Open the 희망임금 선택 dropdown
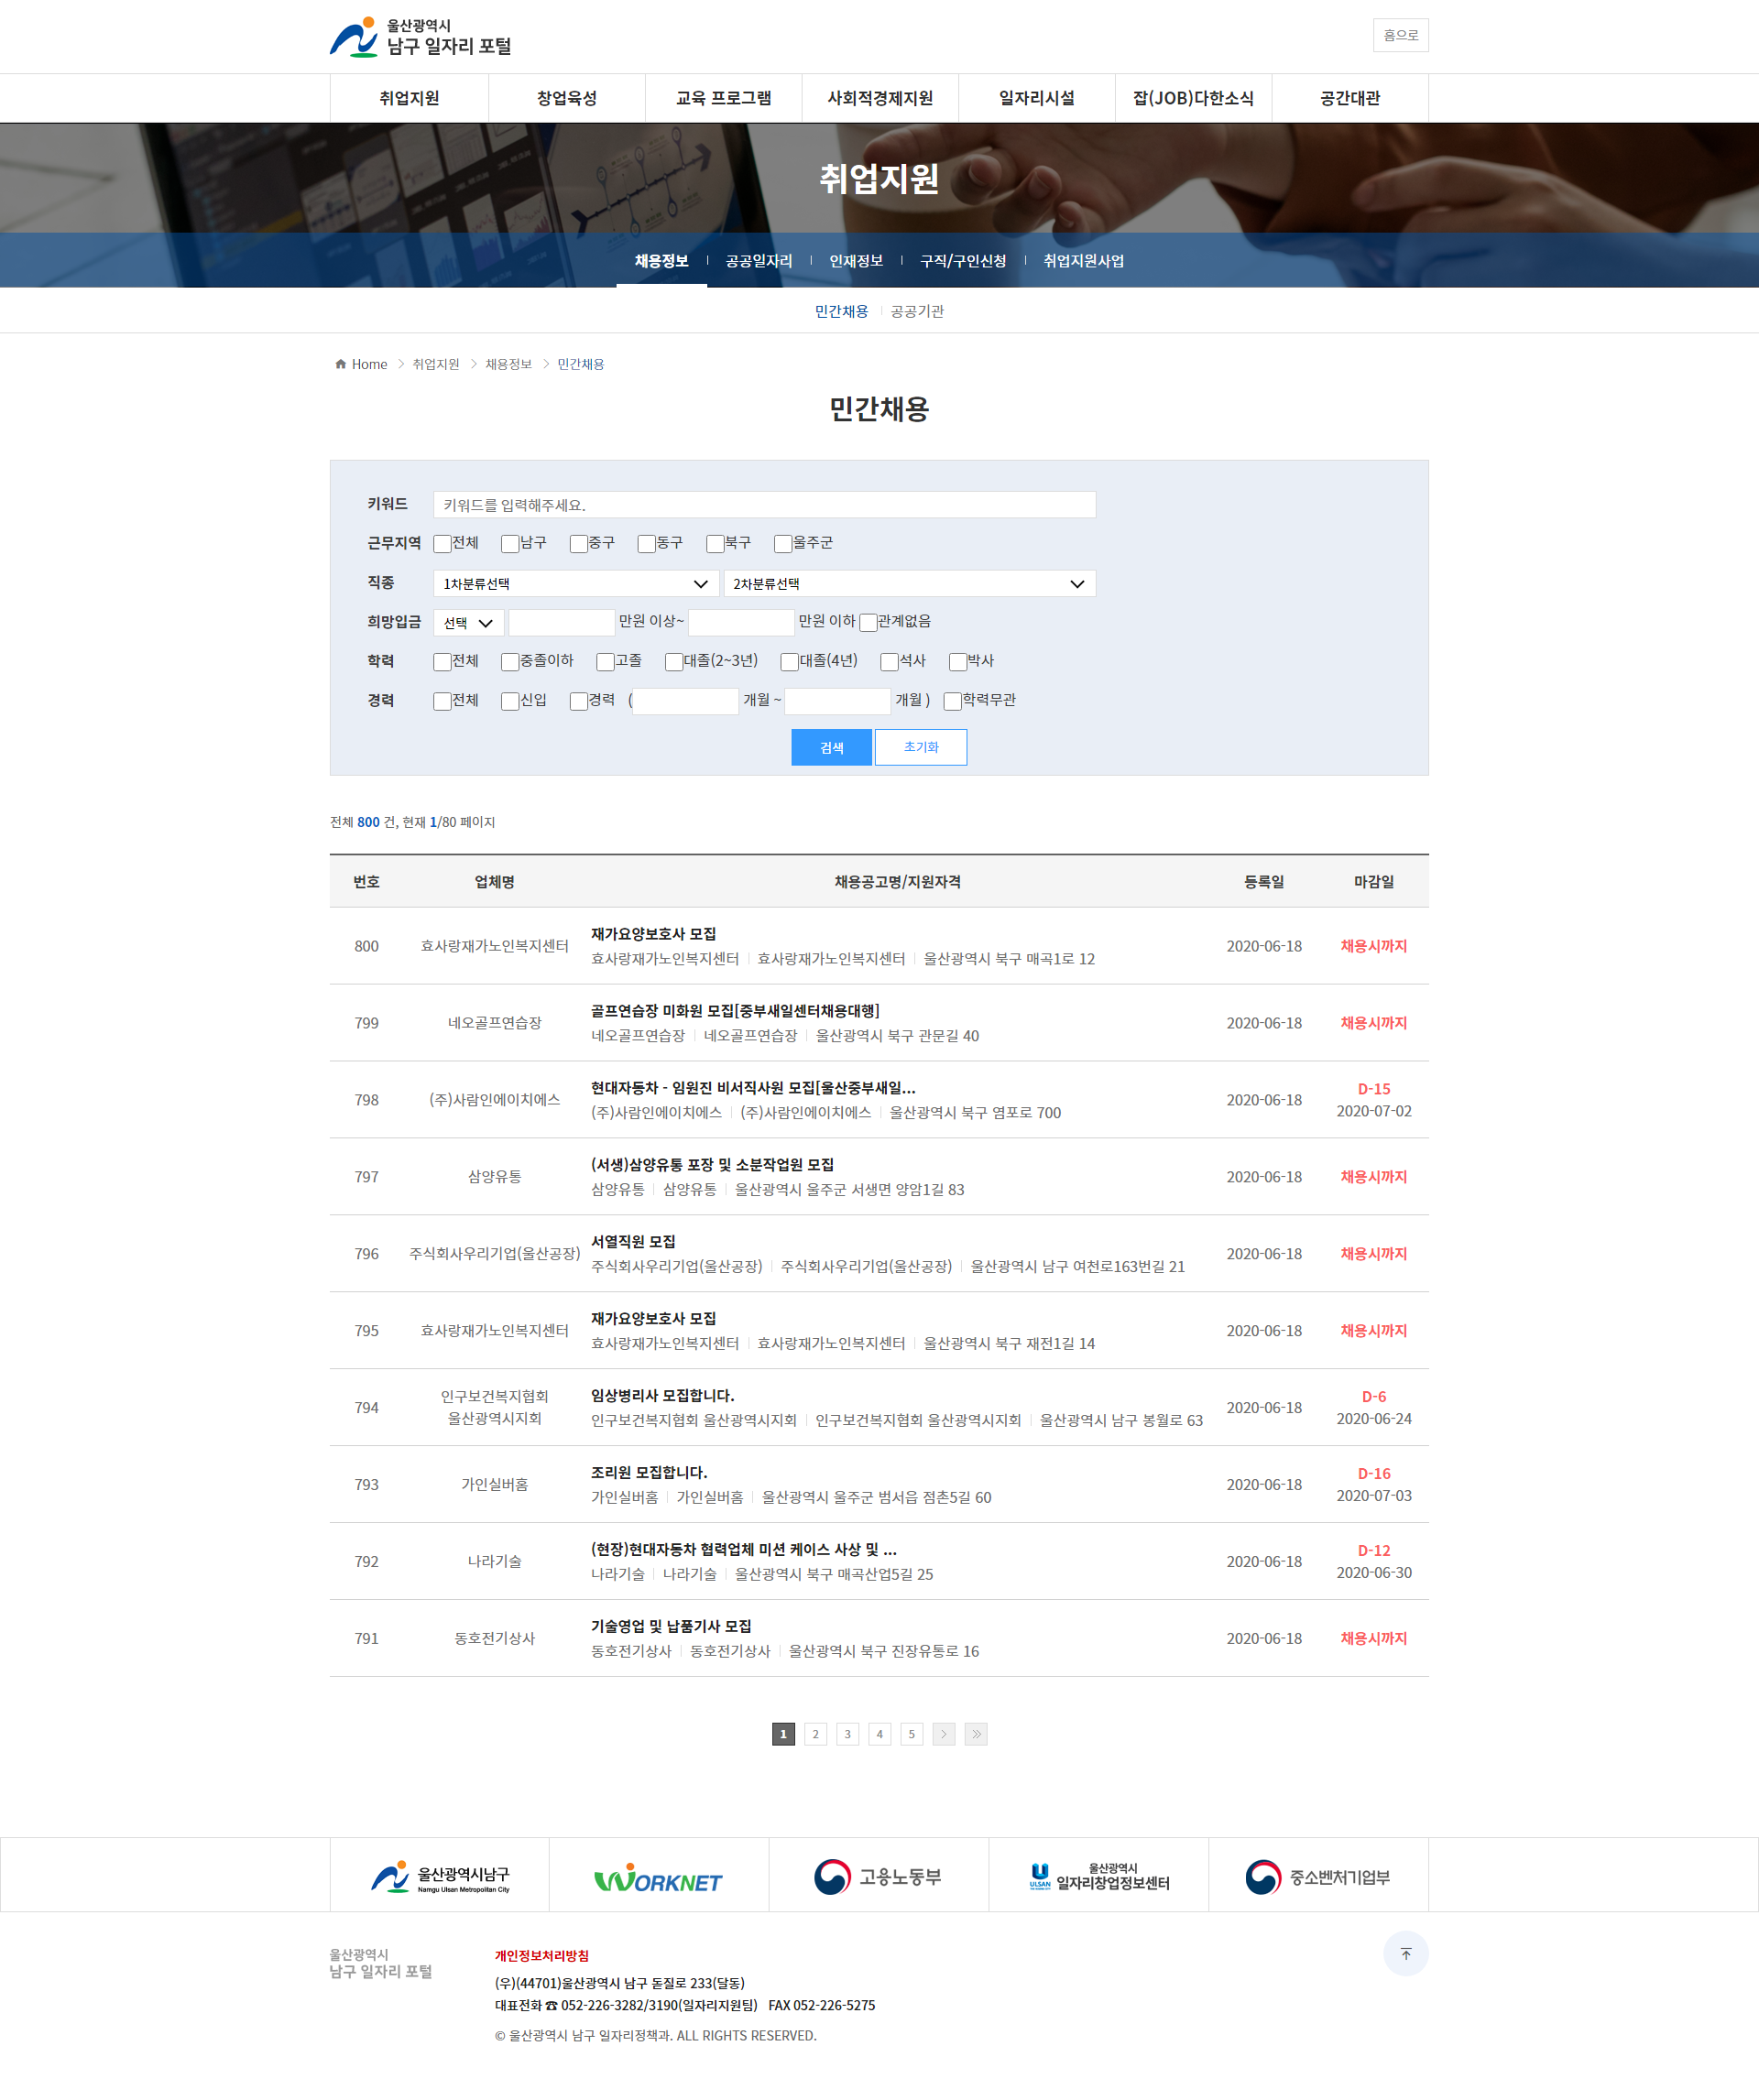 pyautogui.click(x=466, y=622)
